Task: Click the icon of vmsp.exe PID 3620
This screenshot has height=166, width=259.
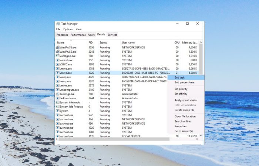Action: click(57, 81)
